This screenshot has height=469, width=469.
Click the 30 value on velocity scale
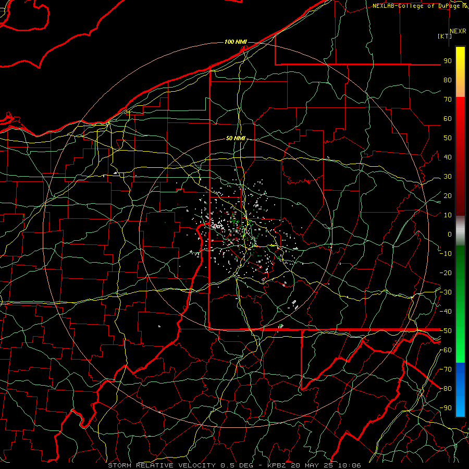[448, 177]
